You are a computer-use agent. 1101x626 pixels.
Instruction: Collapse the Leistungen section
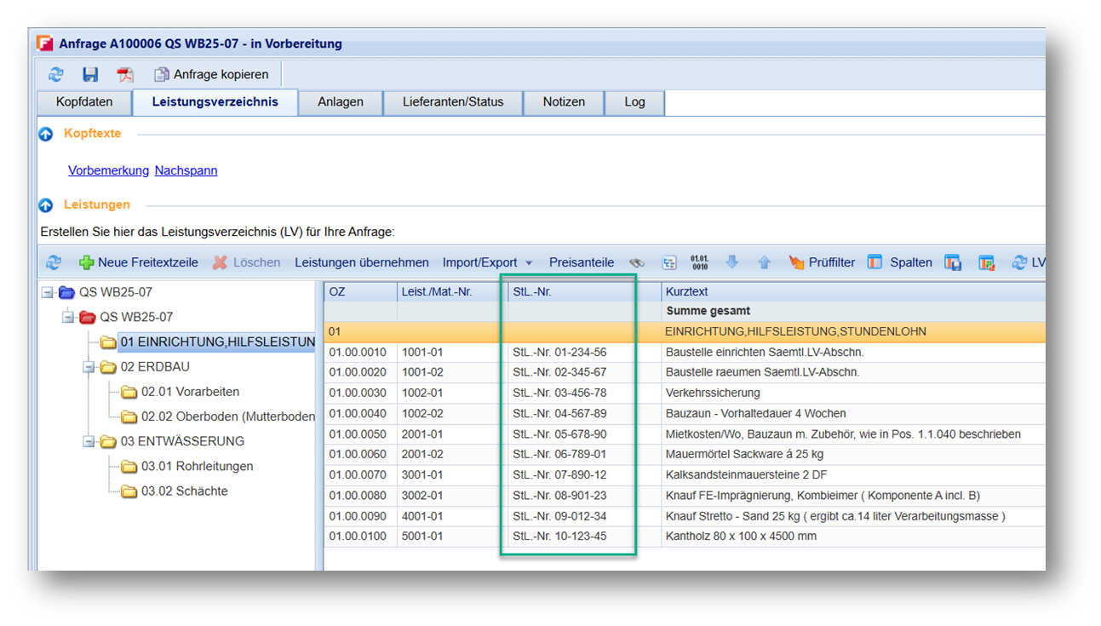(46, 205)
